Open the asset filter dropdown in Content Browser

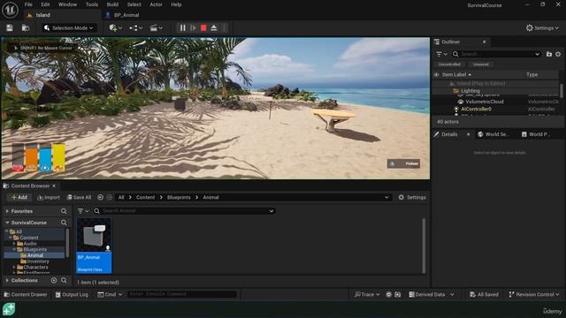[x=83, y=211]
